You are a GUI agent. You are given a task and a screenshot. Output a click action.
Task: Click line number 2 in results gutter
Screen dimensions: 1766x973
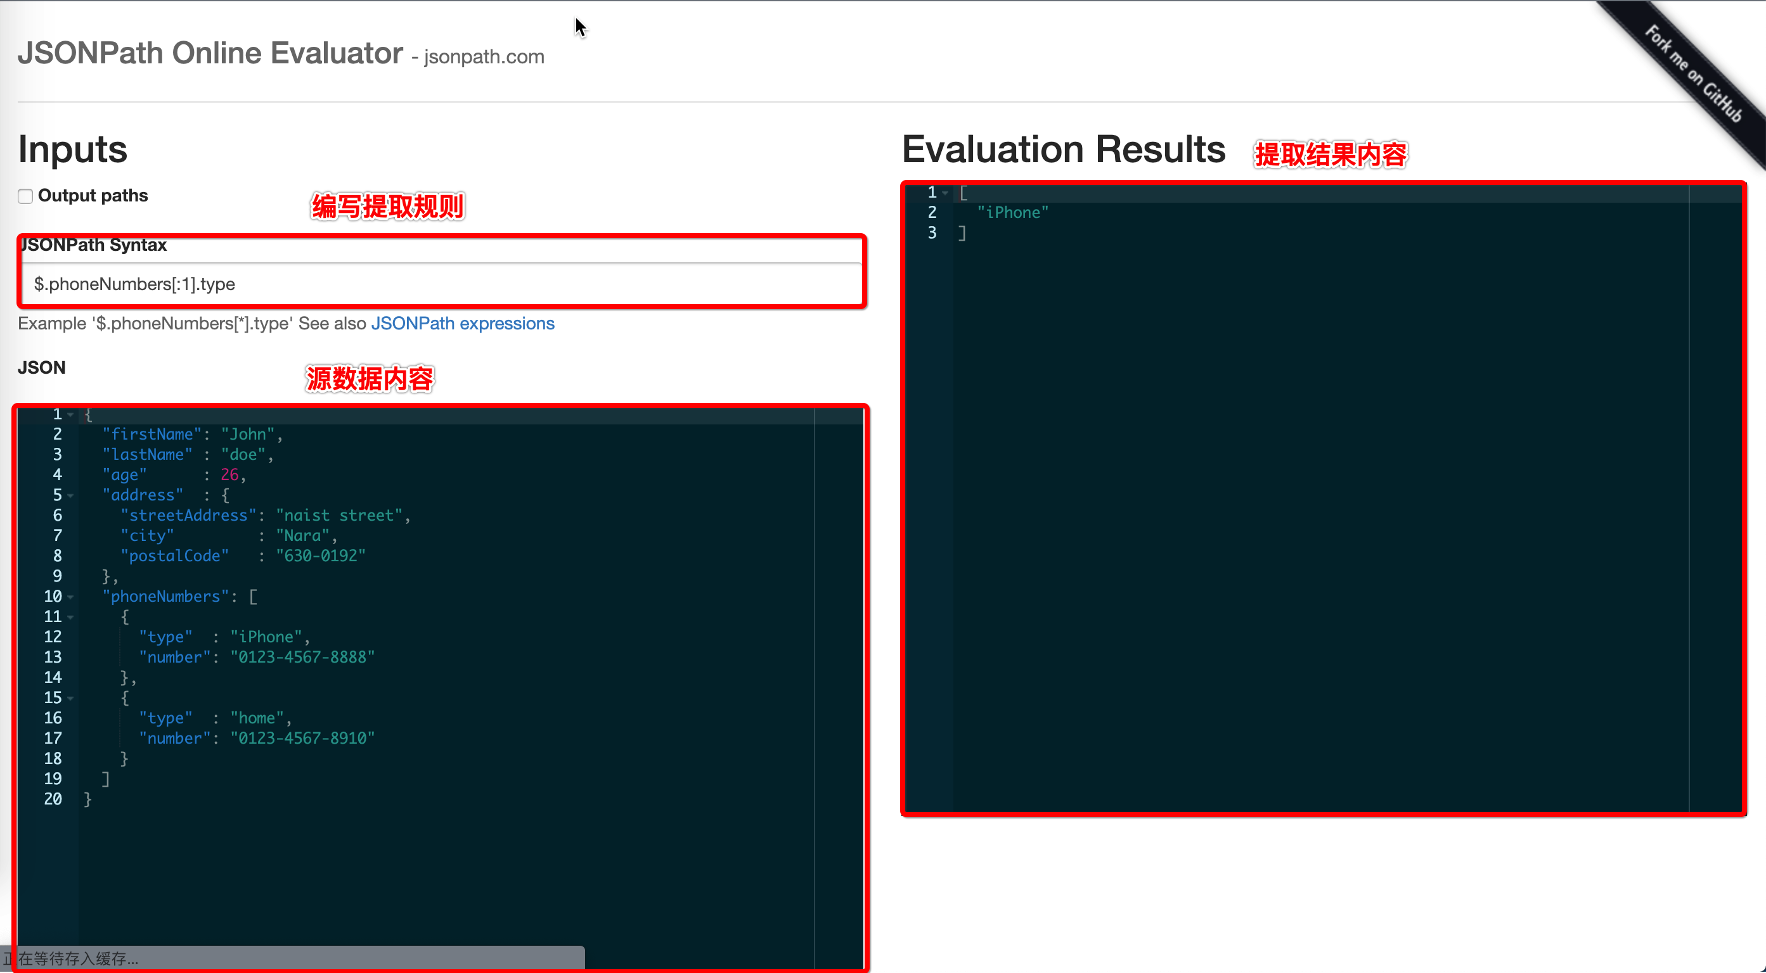pos(931,213)
